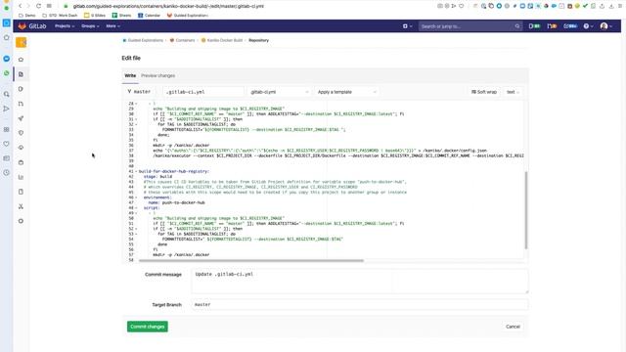Click the file name field .gitlab-ci.yml
Image resolution: width=626 pixels, height=352 pixels.
click(203, 92)
